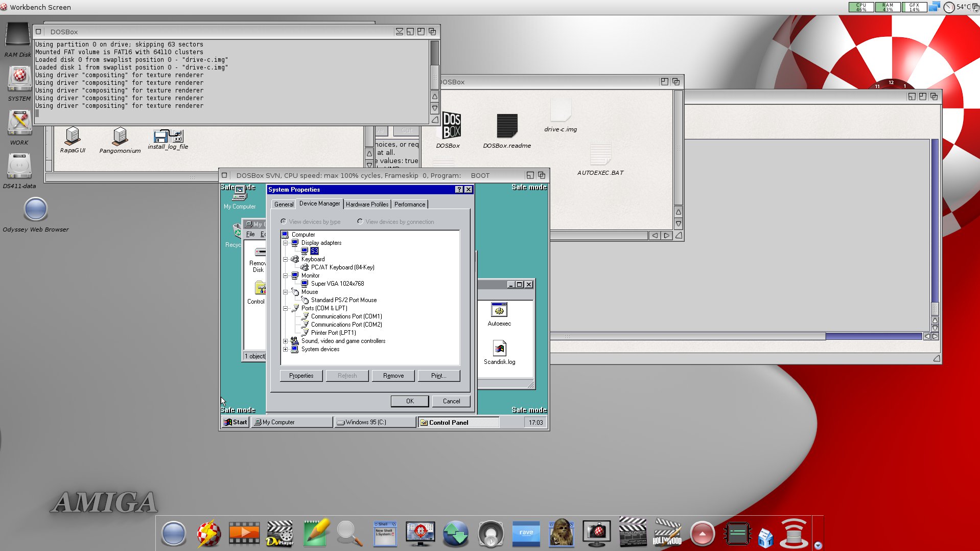Viewport: 980px width, 551px height.
Task: Open the Windows 95 Start menu
Action: [x=236, y=422]
